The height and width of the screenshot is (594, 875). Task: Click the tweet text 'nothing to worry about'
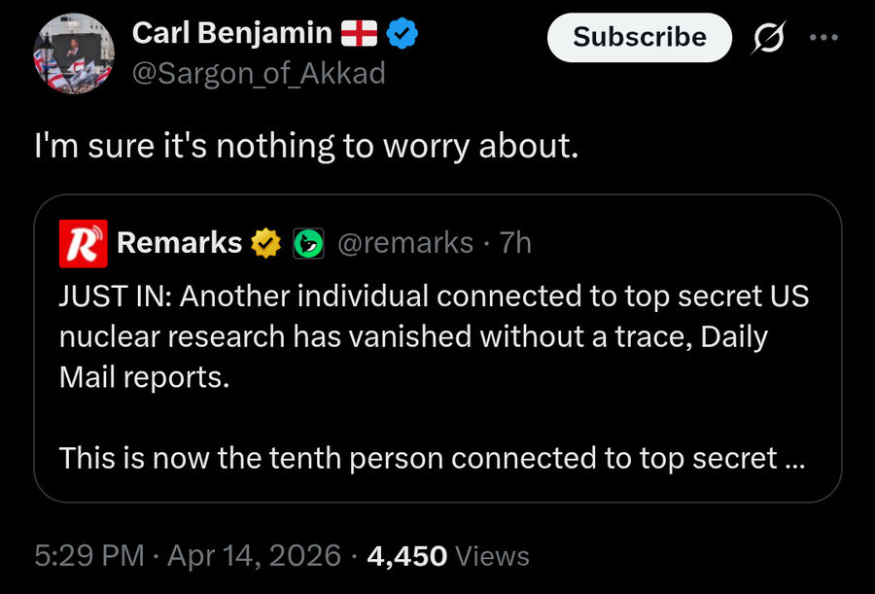coord(398,146)
